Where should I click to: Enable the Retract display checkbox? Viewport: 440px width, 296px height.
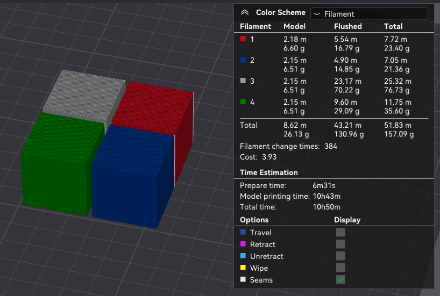pos(340,244)
